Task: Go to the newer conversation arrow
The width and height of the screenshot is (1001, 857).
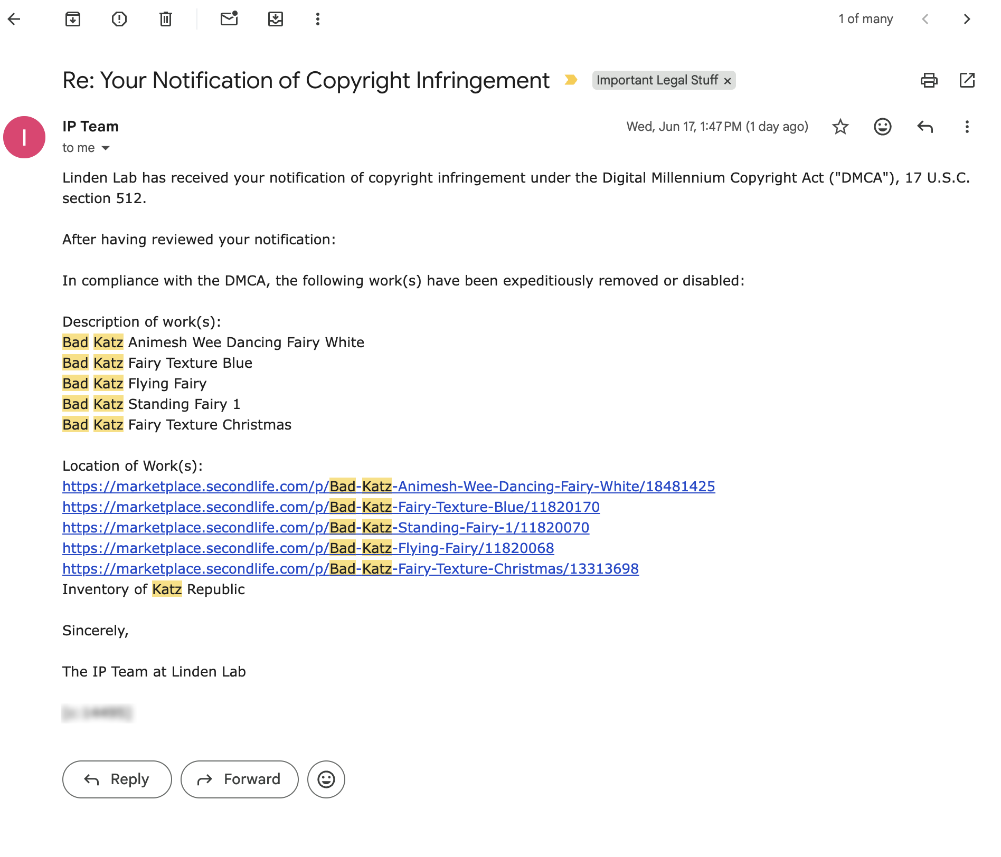Action: (925, 20)
